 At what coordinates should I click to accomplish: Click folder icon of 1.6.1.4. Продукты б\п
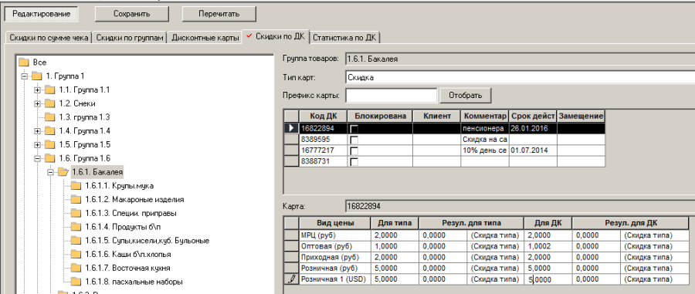(76, 227)
